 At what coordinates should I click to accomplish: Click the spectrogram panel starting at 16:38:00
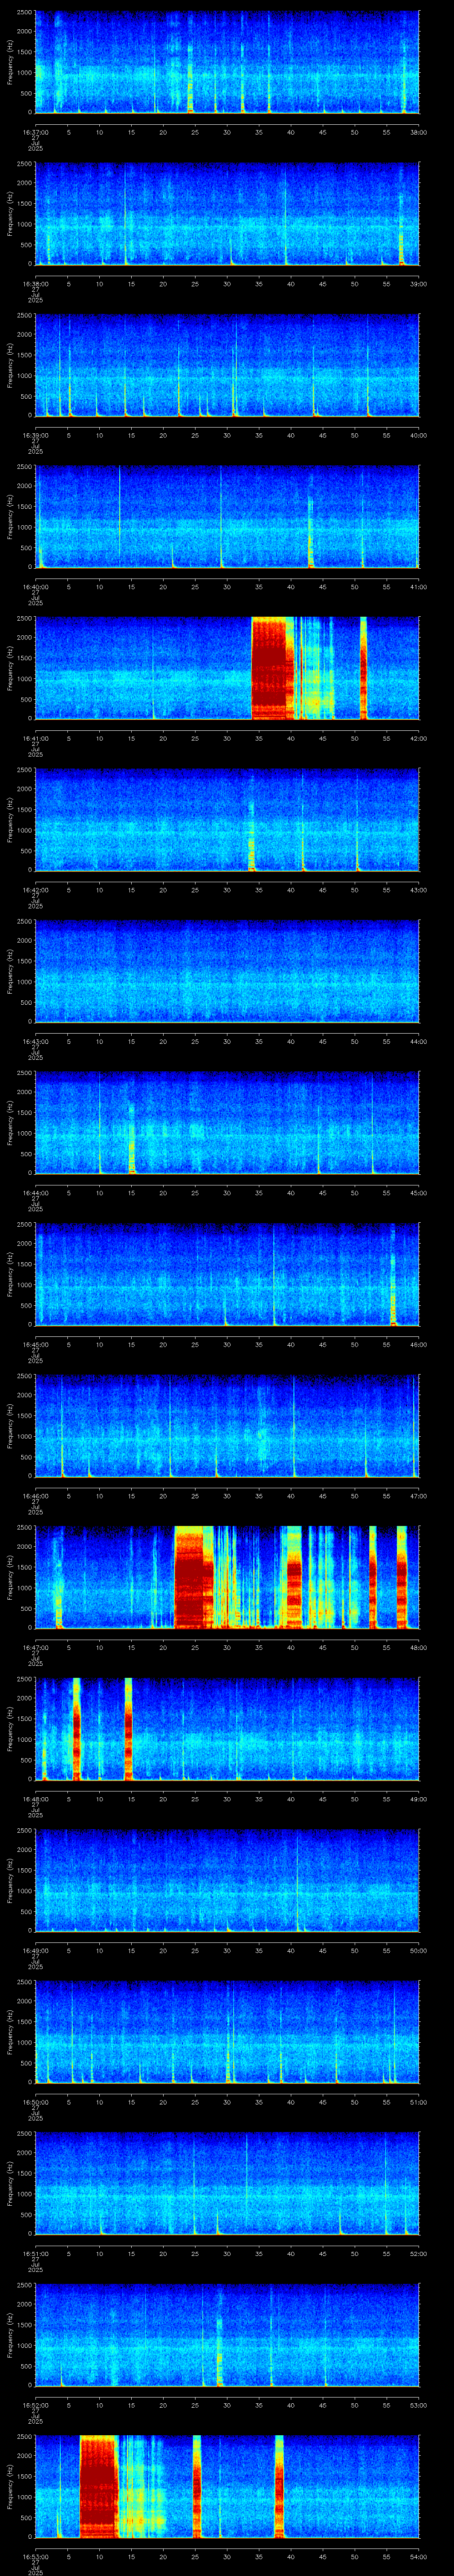click(x=227, y=214)
